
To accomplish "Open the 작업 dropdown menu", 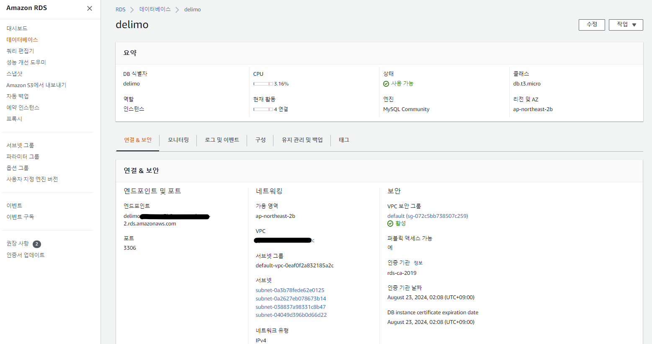I will [x=626, y=25].
